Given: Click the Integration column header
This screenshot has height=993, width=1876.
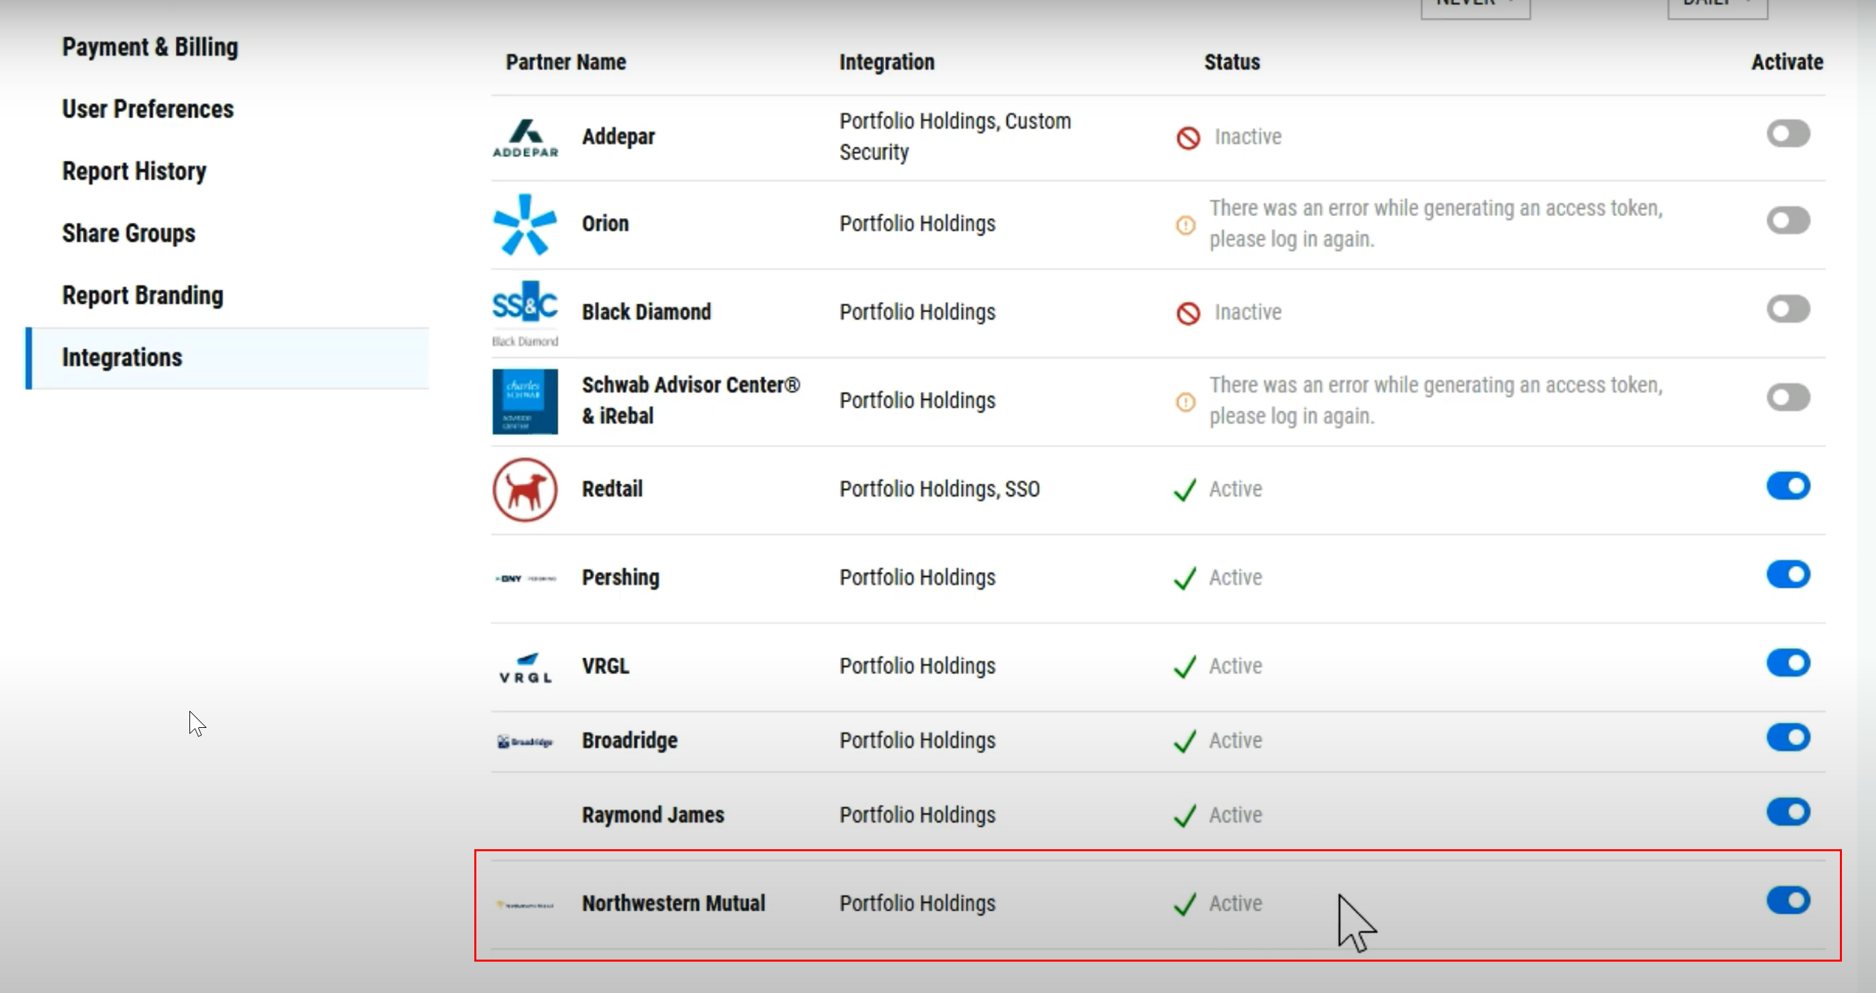Looking at the screenshot, I should (x=887, y=63).
